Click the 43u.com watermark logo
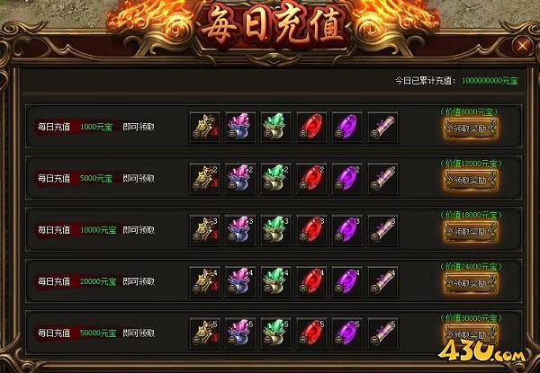The height and width of the screenshot is (373, 540). pos(481,350)
